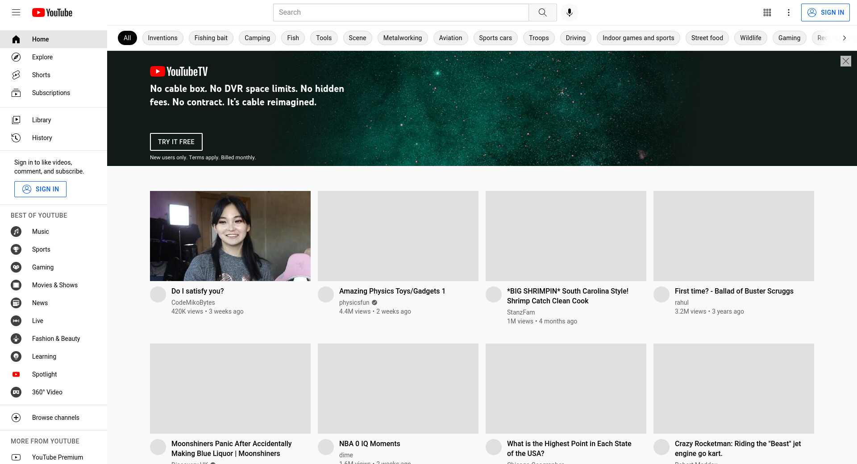Open Moonshiners Panic video title

point(232,448)
